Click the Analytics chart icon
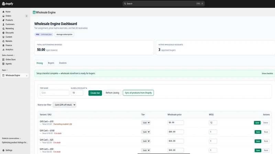 click(x=3, y=50)
